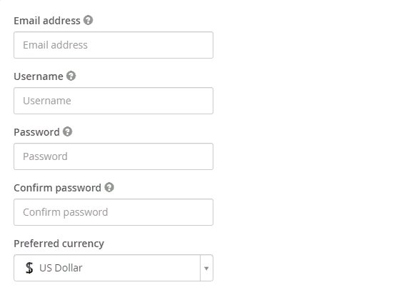Click the gray Confirm password placeholder text

[x=66, y=212]
